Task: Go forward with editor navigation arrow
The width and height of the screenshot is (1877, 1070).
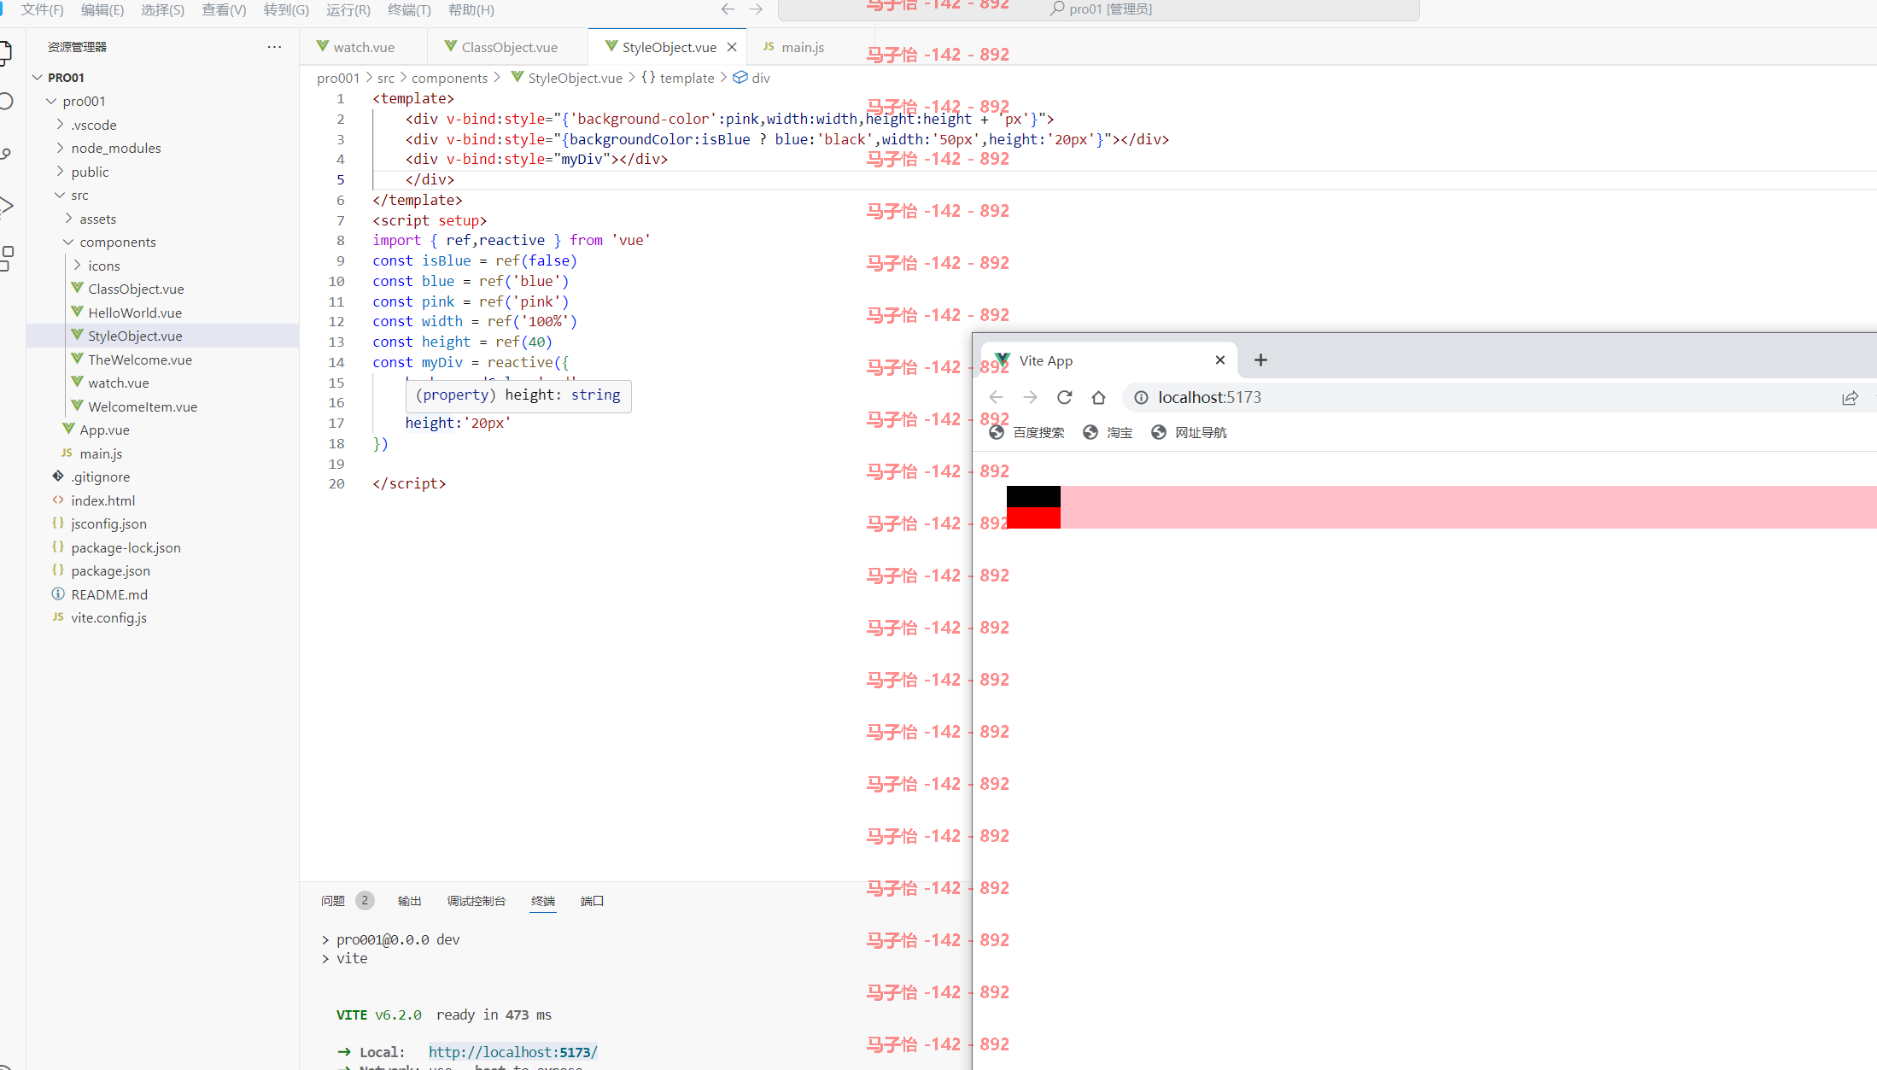Action: point(756,9)
